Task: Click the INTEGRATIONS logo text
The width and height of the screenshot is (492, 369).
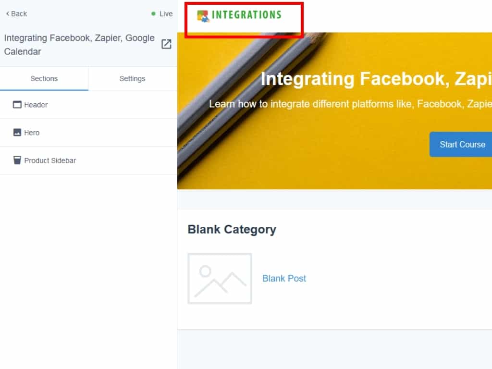Action: [246, 15]
